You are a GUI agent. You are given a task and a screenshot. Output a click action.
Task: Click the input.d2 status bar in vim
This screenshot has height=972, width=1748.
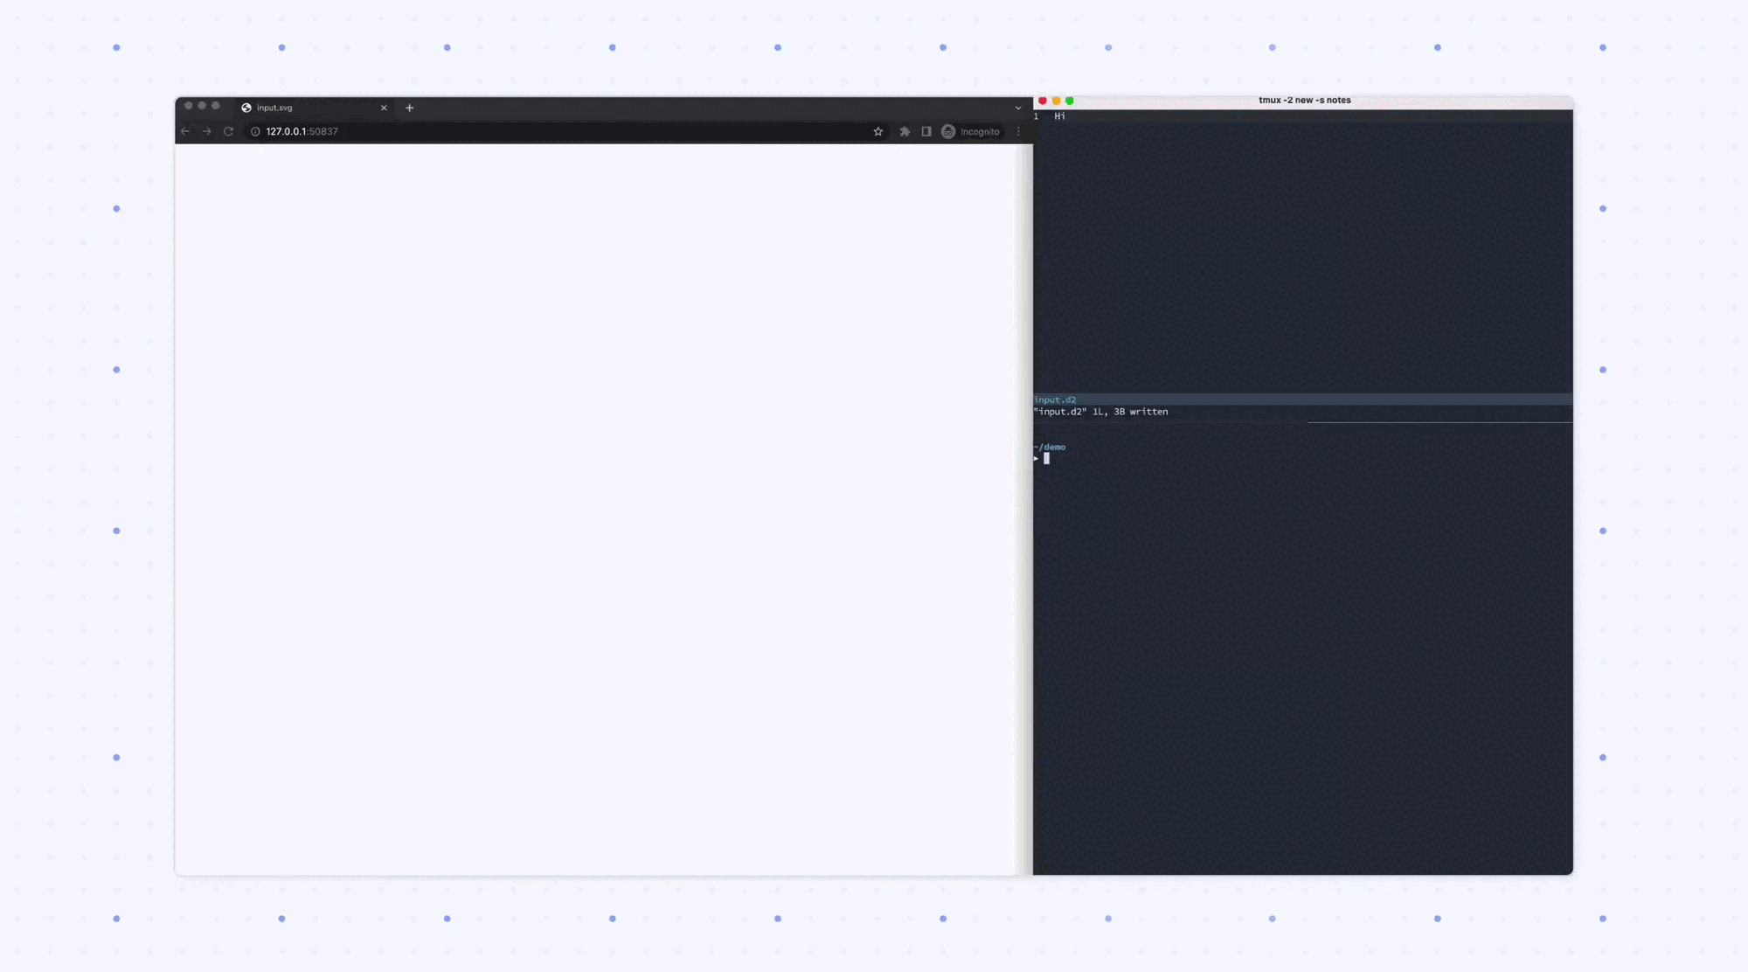[1054, 399]
